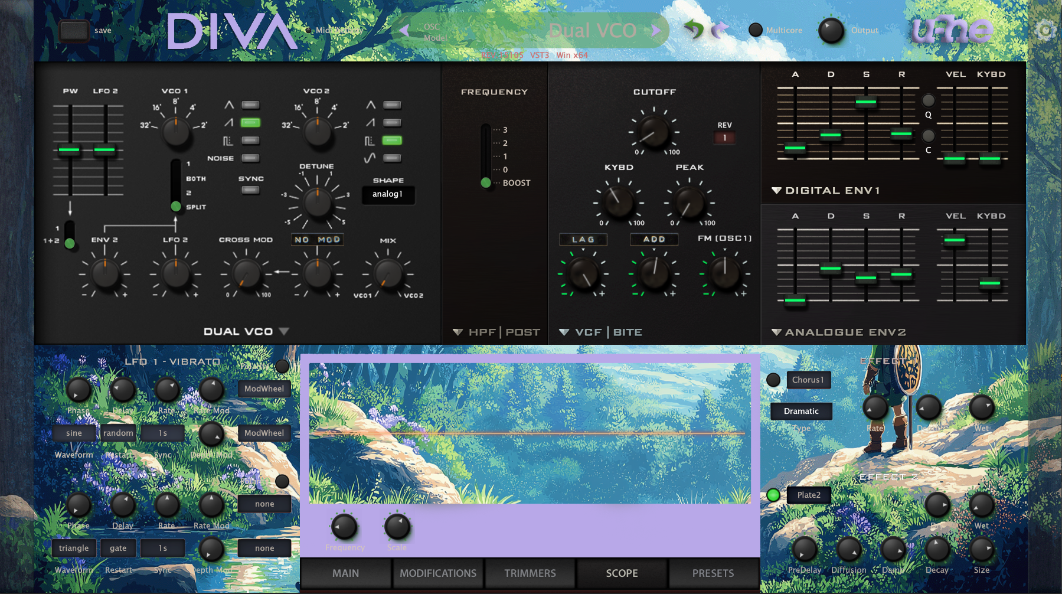Toggle the Effect 2 green power button
Viewport: 1062px width, 594px height.
click(773, 495)
